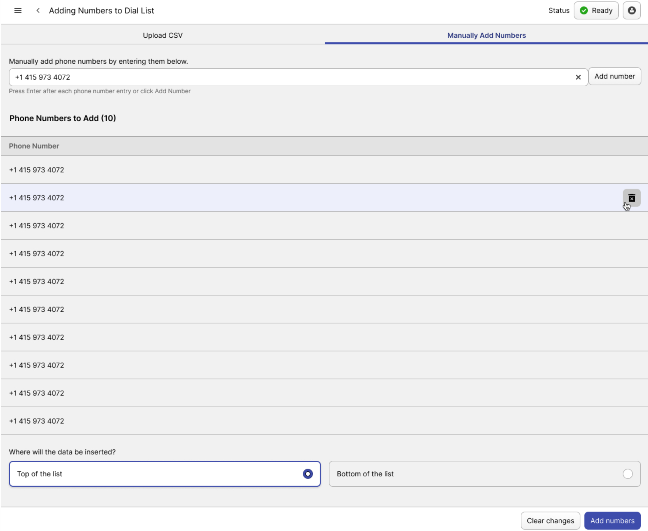Click the Clear changes button
Screen dimensions: 648x531
(x=550, y=520)
